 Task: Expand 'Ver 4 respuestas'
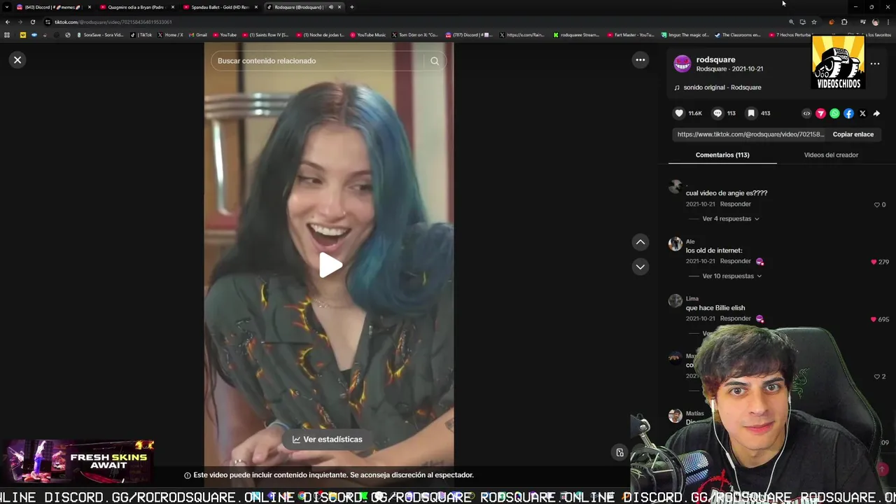pos(730,219)
